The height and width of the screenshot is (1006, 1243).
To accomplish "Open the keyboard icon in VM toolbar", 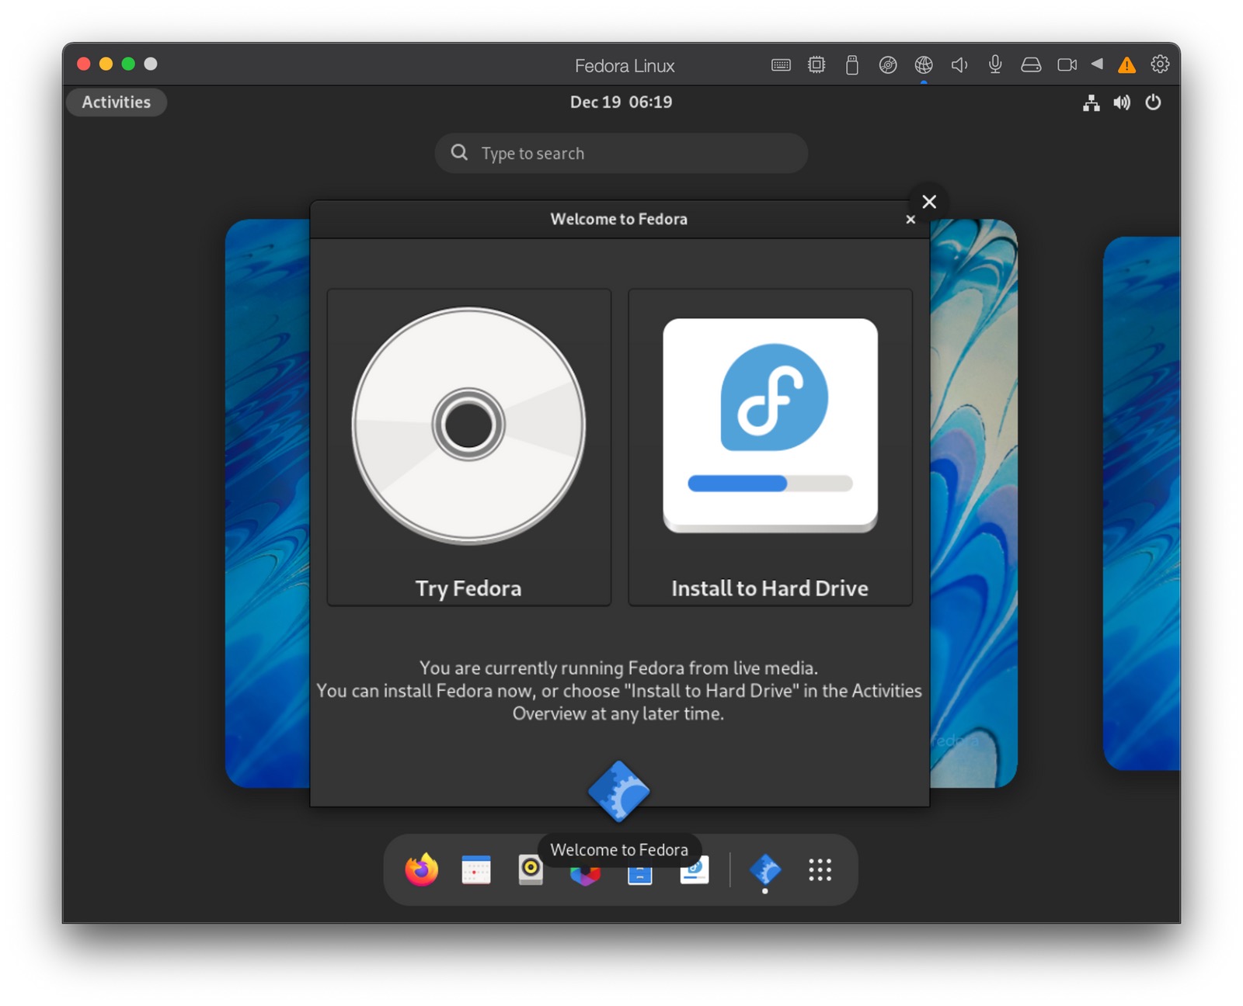I will point(781,65).
